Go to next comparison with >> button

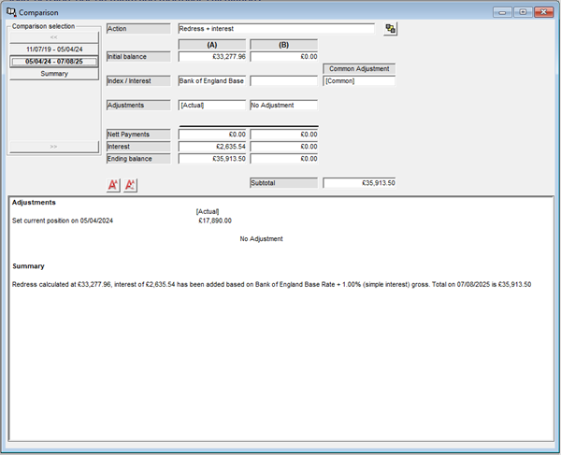(54, 147)
